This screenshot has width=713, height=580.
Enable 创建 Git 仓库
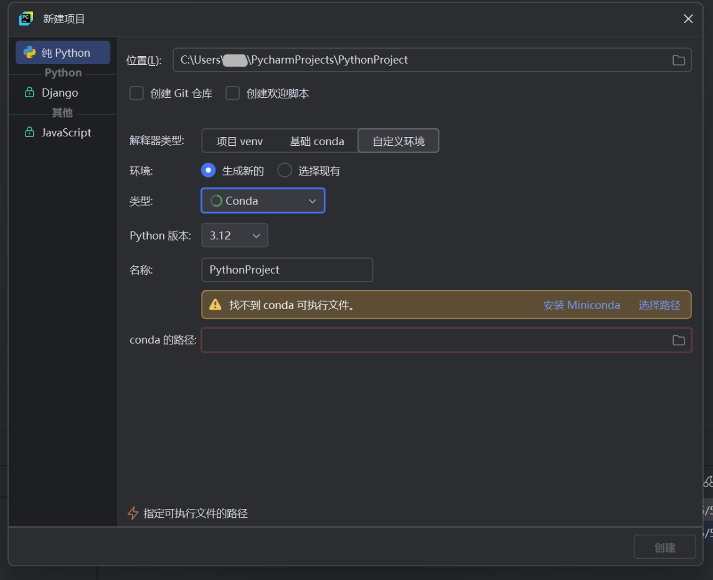[x=136, y=93]
